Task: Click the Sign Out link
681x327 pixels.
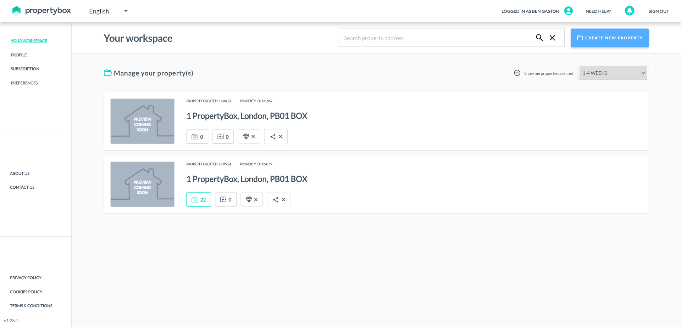Action: pyautogui.click(x=658, y=11)
